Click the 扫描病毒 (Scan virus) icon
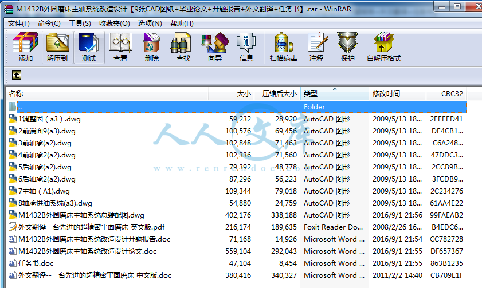The height and width of the screenshot is (288, 482). (283, 48)
